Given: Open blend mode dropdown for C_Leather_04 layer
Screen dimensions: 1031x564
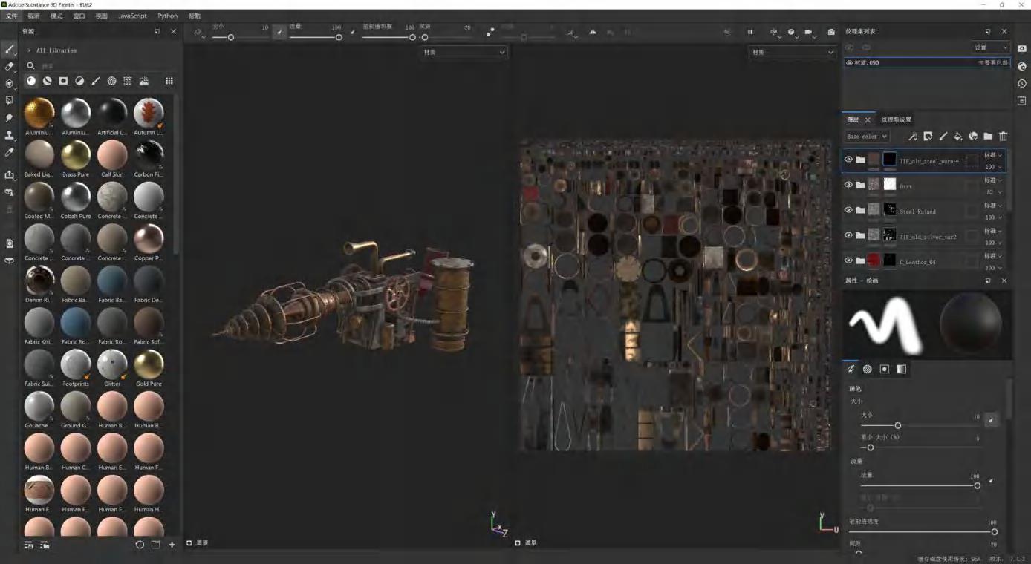Looking at the screenshot, I should click(994, 256).
